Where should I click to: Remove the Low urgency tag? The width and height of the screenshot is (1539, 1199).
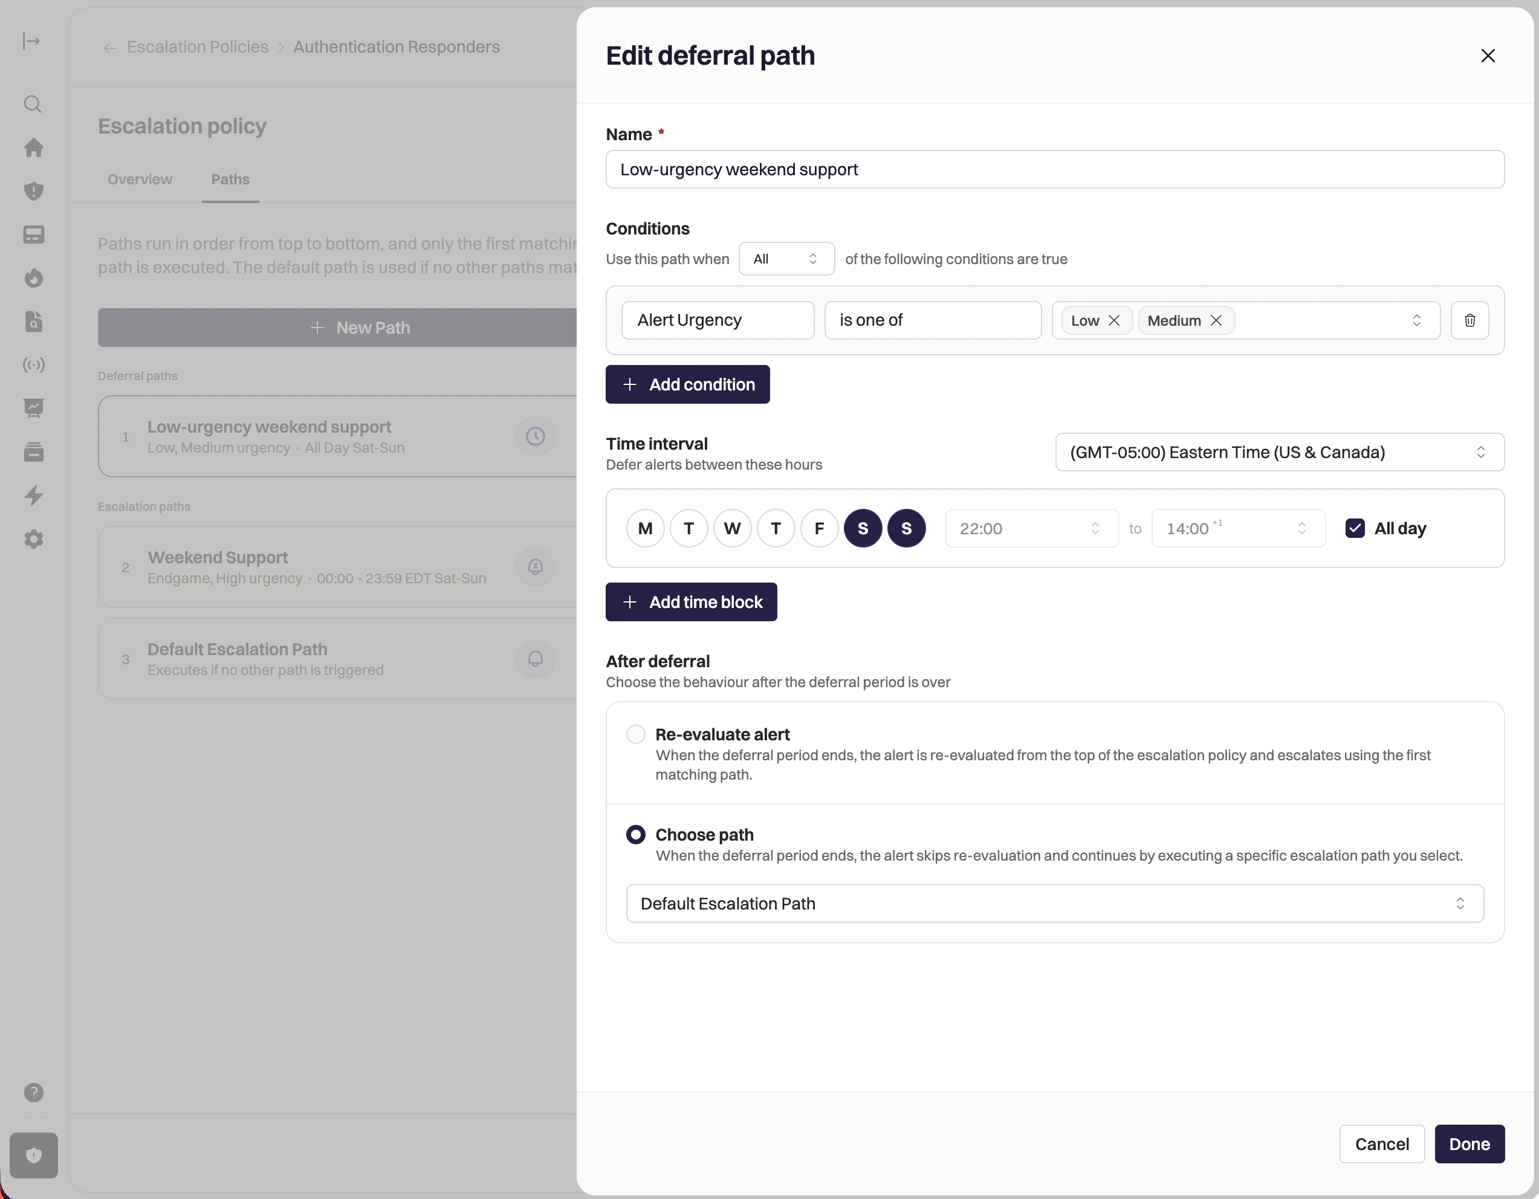point(1114,320)
